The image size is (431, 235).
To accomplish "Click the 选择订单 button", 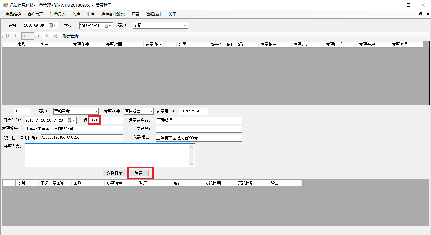I will pos(115,173).
